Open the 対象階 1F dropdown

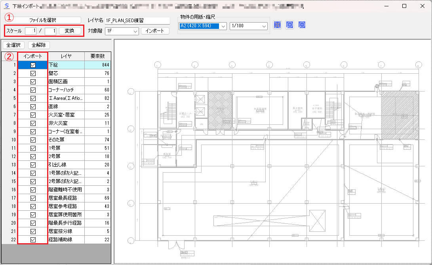point(122,31)
